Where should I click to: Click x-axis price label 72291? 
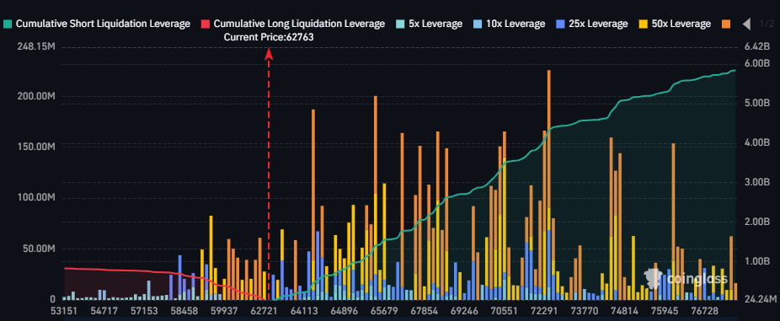point(545,312)
